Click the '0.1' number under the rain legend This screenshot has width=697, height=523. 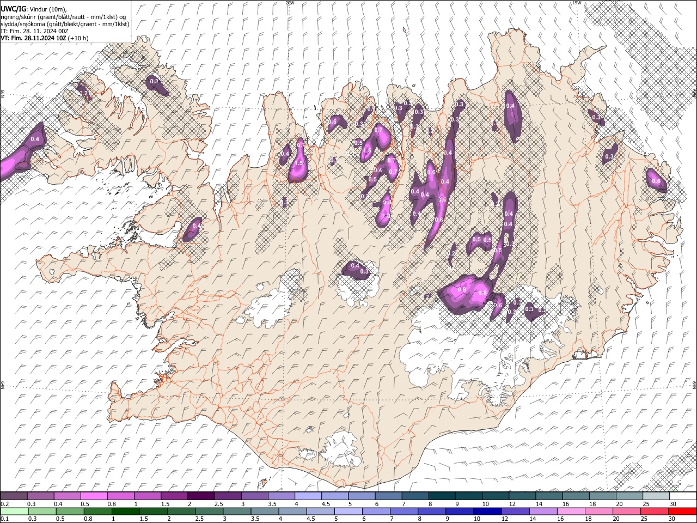5,519
